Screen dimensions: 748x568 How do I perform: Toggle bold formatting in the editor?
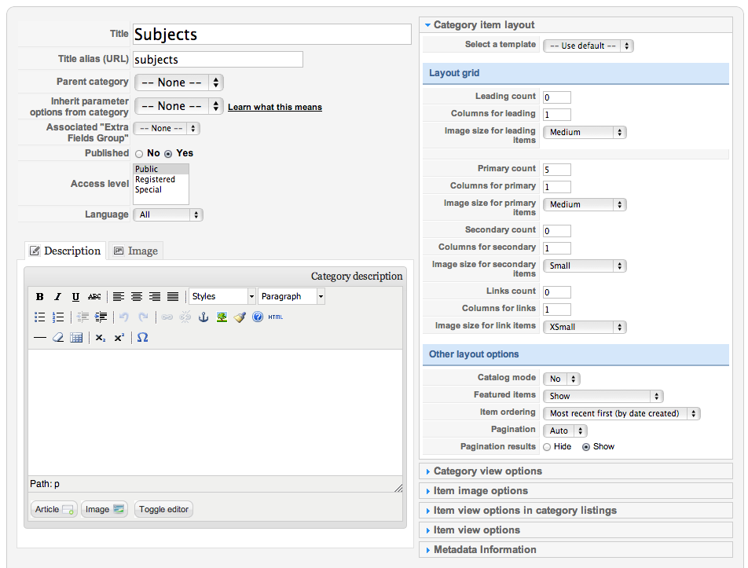click(39, 297)
